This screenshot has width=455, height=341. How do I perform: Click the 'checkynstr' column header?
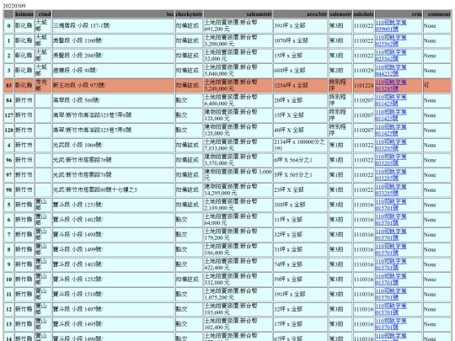tap(189, 14)
